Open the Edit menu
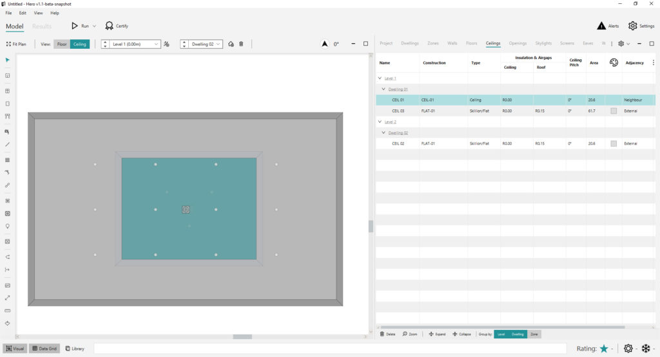Viewport: 660px width, 357px height. [23, 13]
